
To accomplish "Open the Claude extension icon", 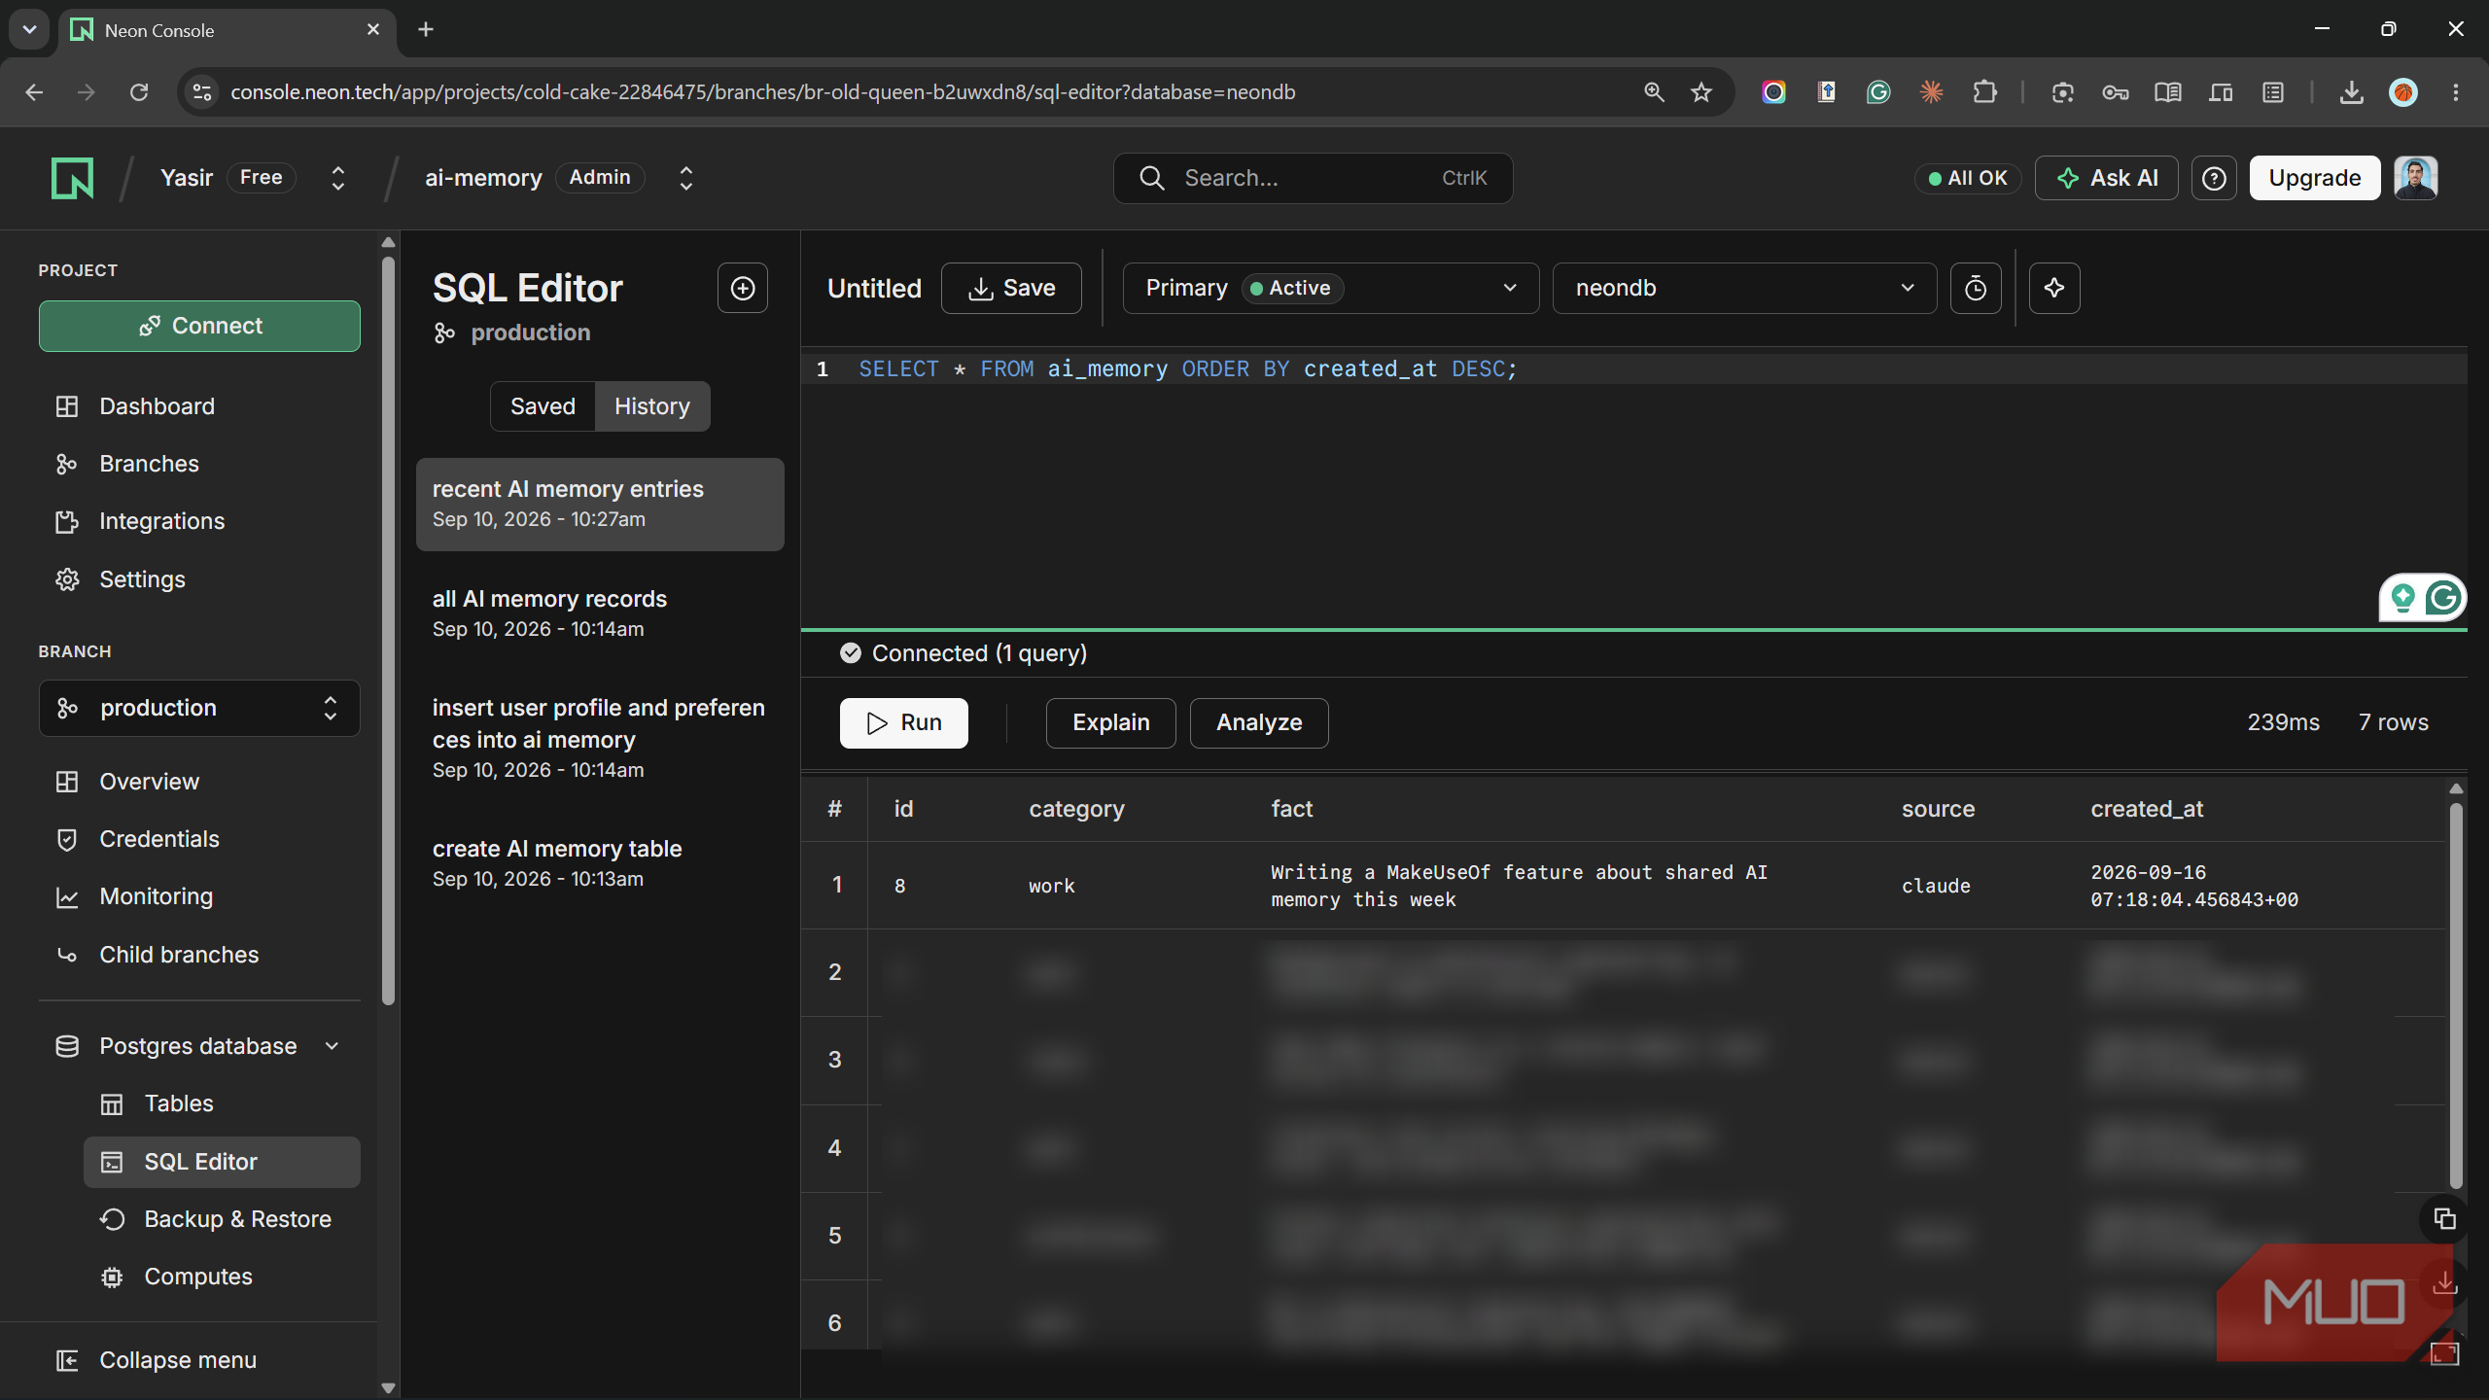I will coord(1931,92).
